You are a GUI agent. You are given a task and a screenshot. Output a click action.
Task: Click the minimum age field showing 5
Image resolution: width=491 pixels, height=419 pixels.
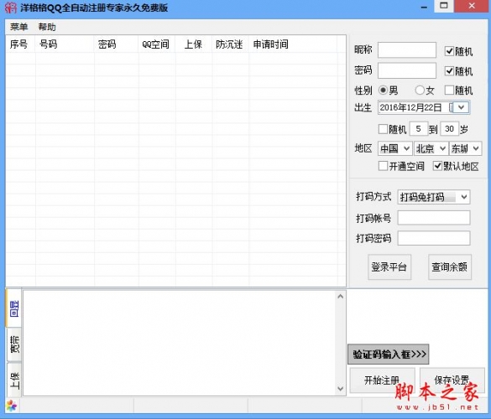point(418,129)
